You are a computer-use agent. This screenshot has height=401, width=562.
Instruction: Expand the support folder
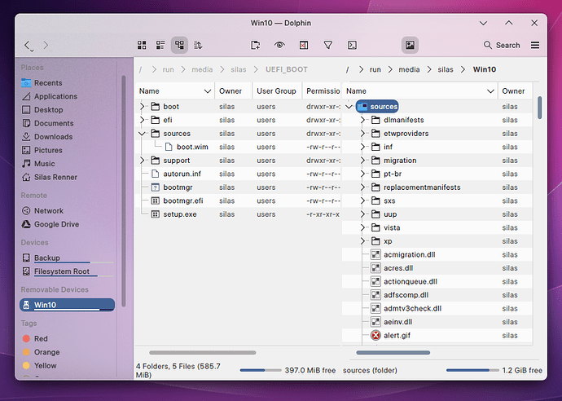point(142,161)
